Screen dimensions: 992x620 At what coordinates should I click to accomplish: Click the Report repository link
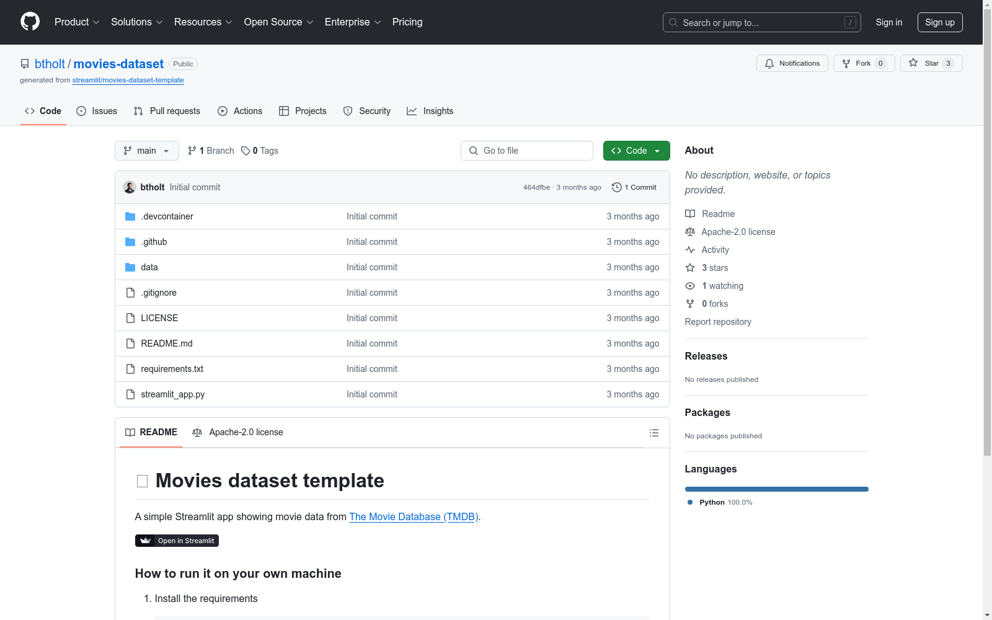click(718, 322)
